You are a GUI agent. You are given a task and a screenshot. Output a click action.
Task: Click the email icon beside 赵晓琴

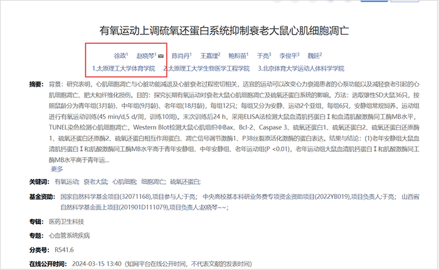click(161, 56)
